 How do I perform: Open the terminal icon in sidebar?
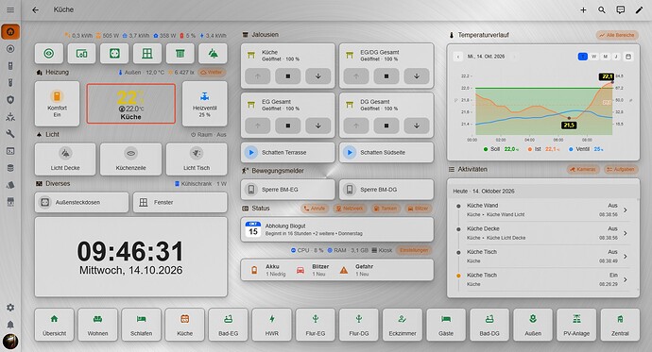tap(10, 151)
